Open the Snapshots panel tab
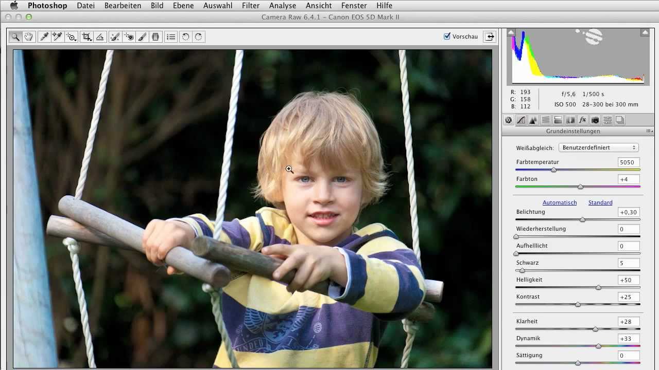The image size is (659, 370). pyautogui.click(x=620, y=120)
